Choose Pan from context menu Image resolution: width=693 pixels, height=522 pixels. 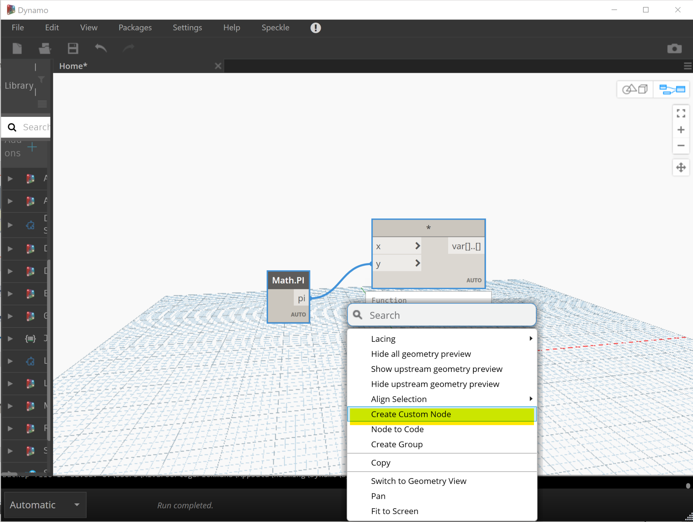[x=442, y=496]
